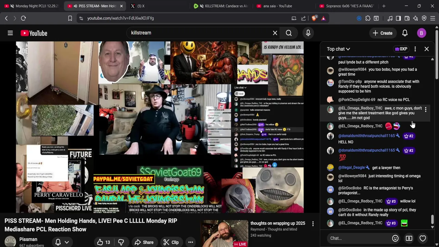Open Brave VPN shield icon

coord(424,18)
